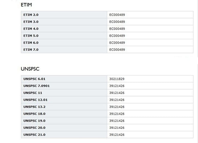The image size is (198, 143).
Task: Select the ETIM 6.0 row label
Action: click(31, 43)
